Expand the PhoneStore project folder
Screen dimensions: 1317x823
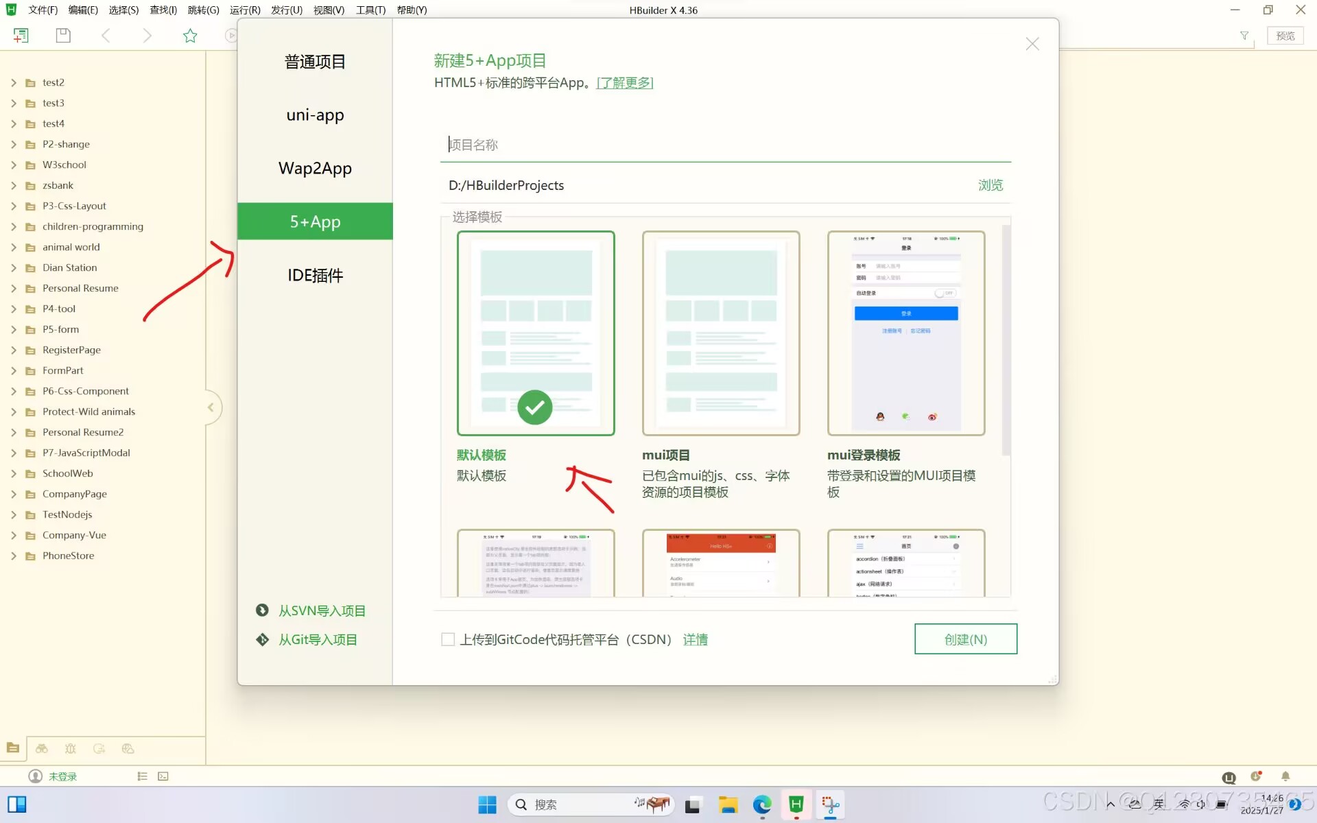click(12, 556)
